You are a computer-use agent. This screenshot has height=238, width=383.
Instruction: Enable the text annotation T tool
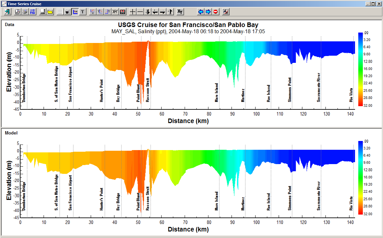82,11
